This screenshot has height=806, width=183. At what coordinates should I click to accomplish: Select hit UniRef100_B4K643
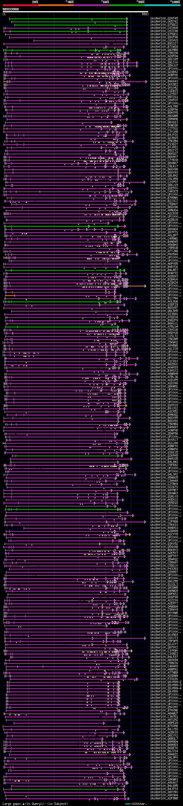click(164, 81)
